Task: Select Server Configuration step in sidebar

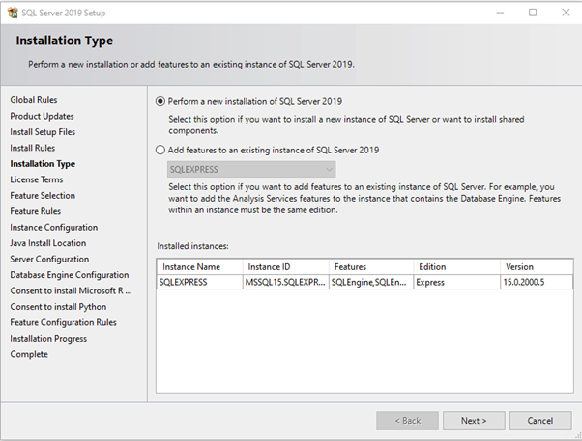Action: [49, 259]
